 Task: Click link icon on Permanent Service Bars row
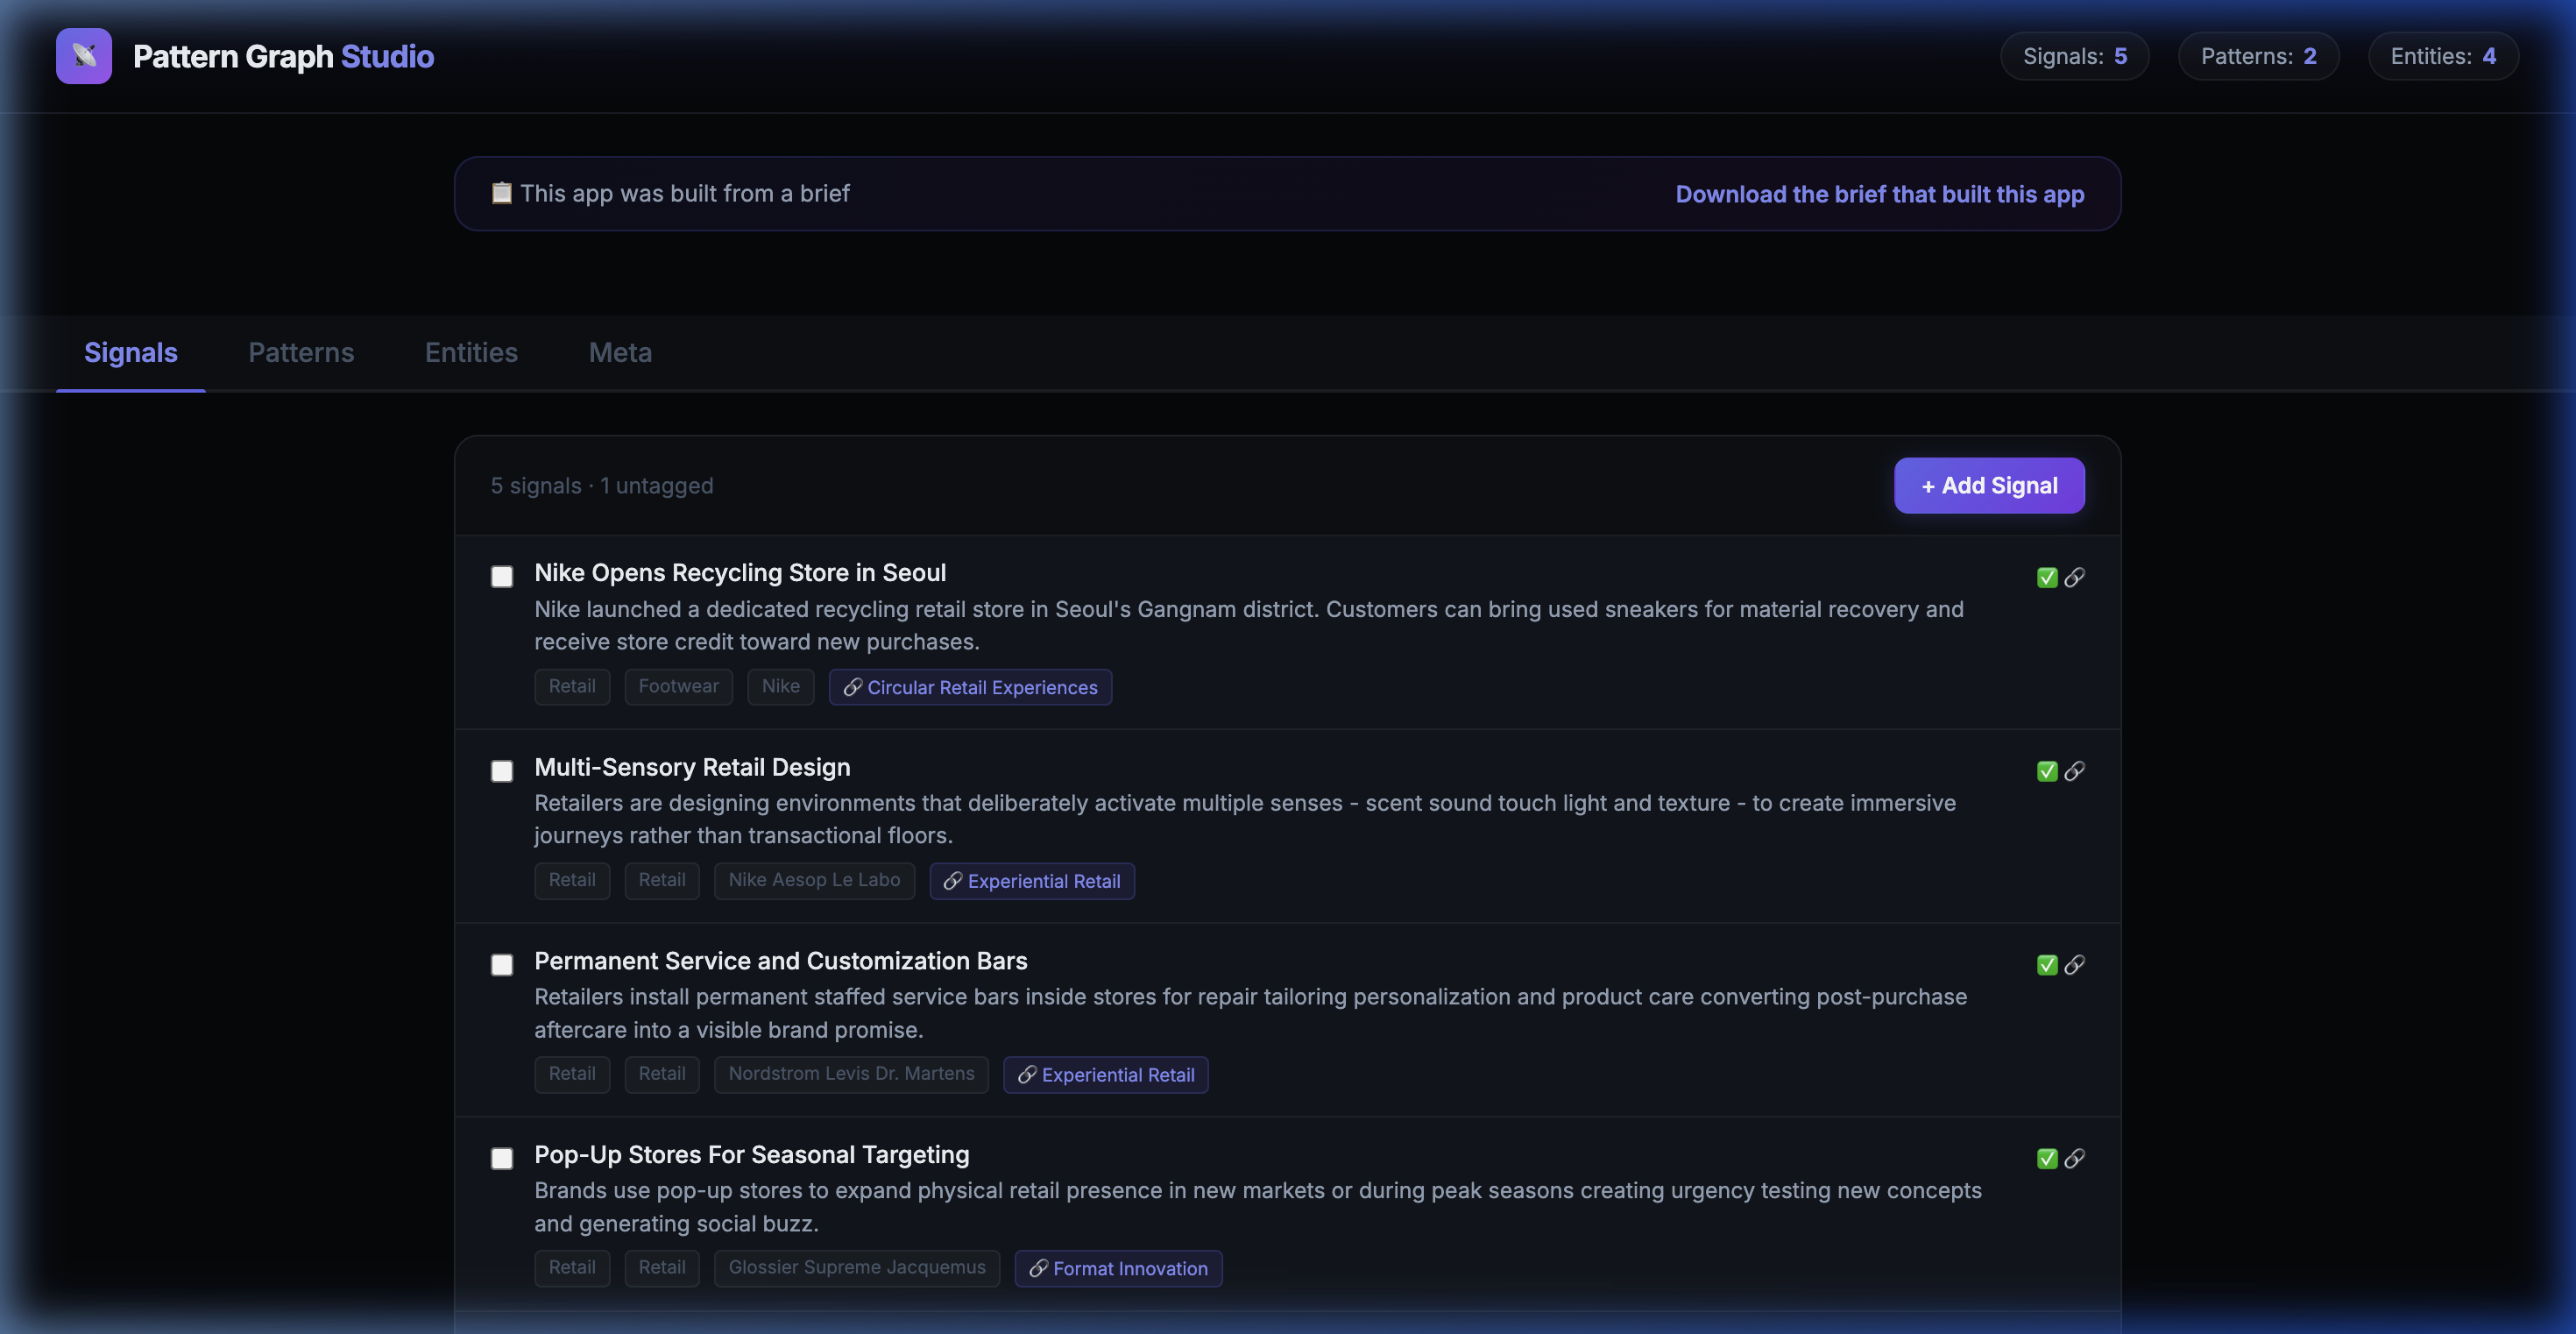click(x=2074, y=965)
